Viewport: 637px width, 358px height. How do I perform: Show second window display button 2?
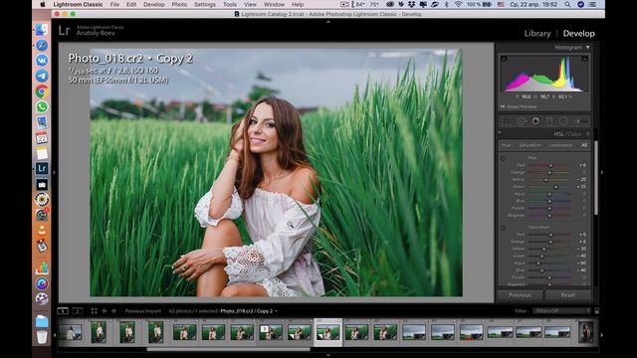pyautogui.click(x=78, y=311)
